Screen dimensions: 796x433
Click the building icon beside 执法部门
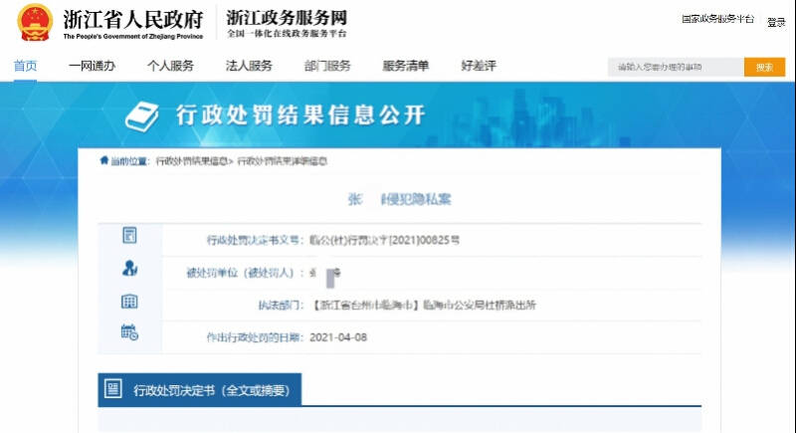(129, 302)
